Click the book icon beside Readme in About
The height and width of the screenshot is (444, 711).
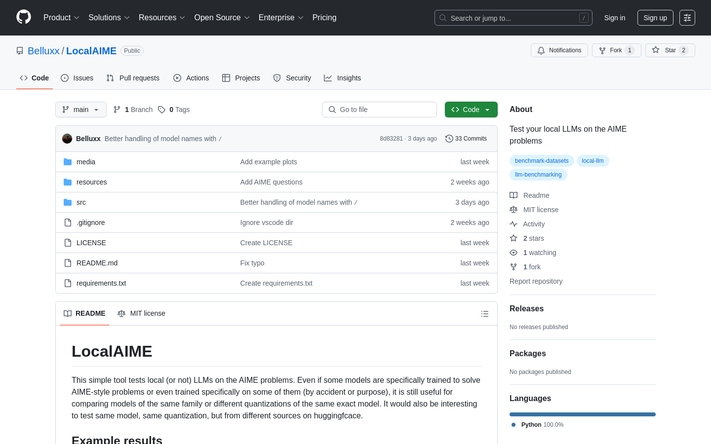coord(513,195)
